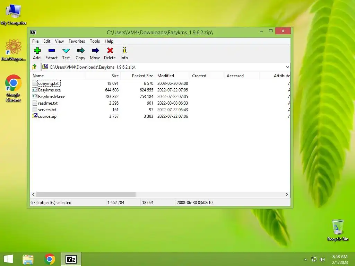Click packed size value 753 184
This screenshot has width=355, height=266.
pos(146,97)
